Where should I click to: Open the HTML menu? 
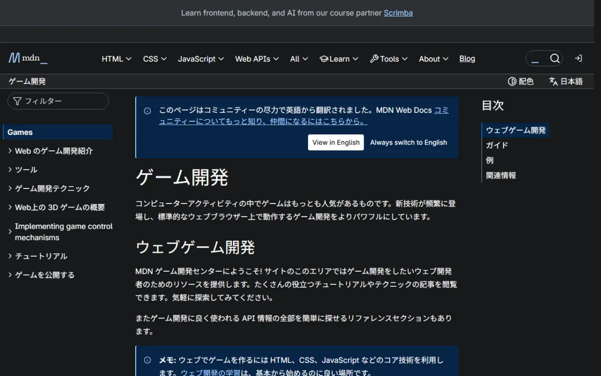point(117,59)
